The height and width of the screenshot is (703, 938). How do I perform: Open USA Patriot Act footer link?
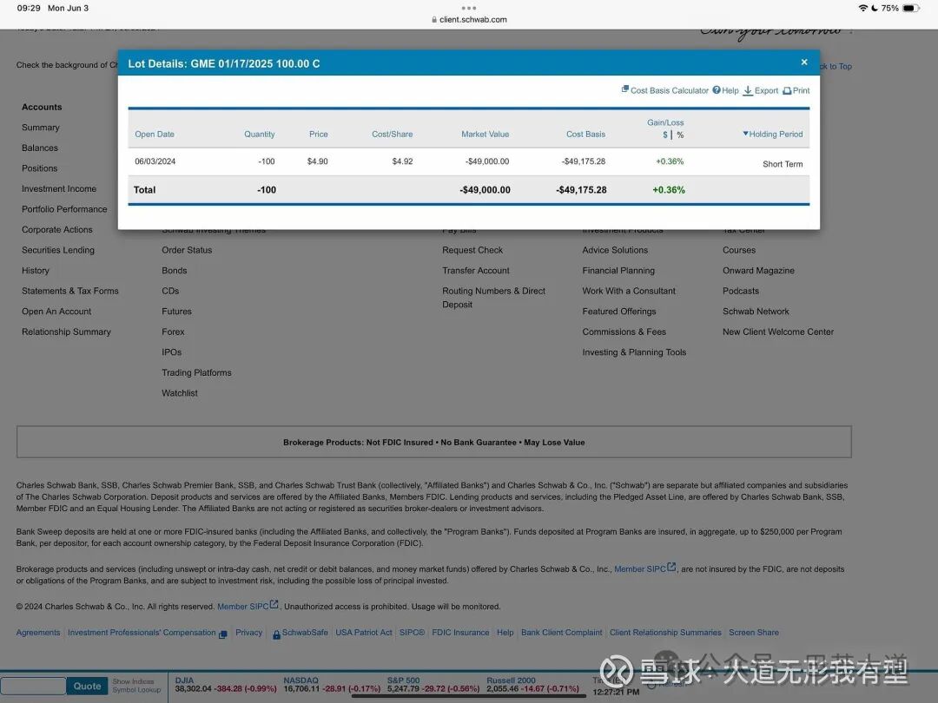(364, 633)
